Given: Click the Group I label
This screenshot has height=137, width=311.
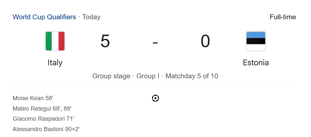Looking at the screenshot, I should [148, 76].
